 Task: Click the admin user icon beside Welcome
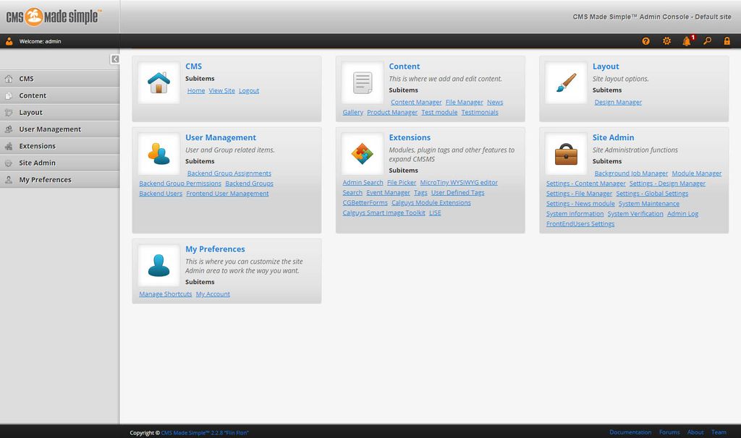tap(9, 41)
